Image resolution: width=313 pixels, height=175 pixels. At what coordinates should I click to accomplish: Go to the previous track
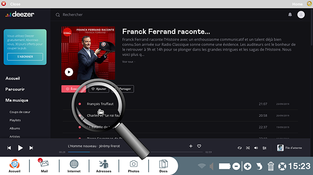coord(9,148)
